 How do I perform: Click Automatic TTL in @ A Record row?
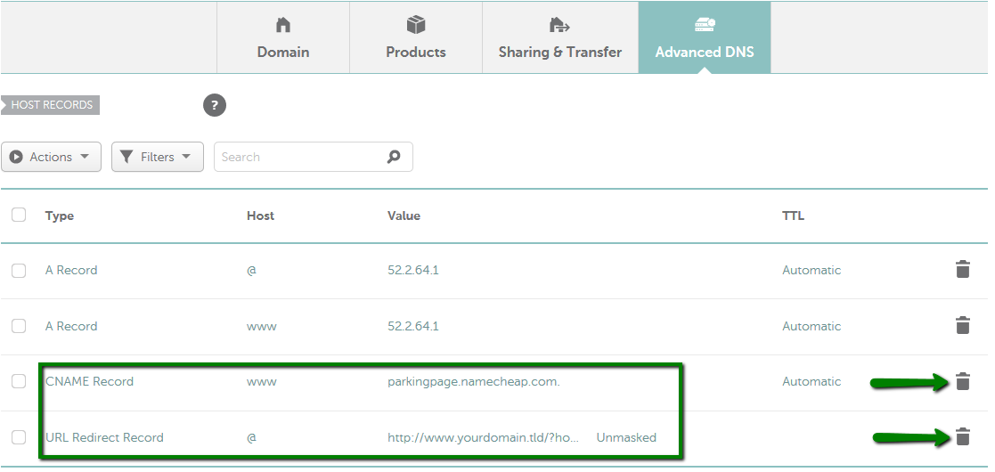(x=811, y=270)
